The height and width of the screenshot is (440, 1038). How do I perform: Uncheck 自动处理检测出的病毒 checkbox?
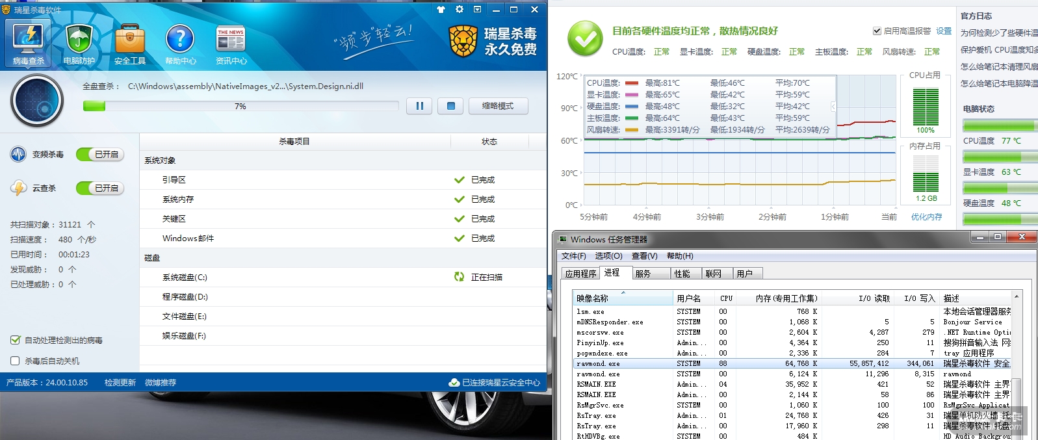click(x=16, y=340)
